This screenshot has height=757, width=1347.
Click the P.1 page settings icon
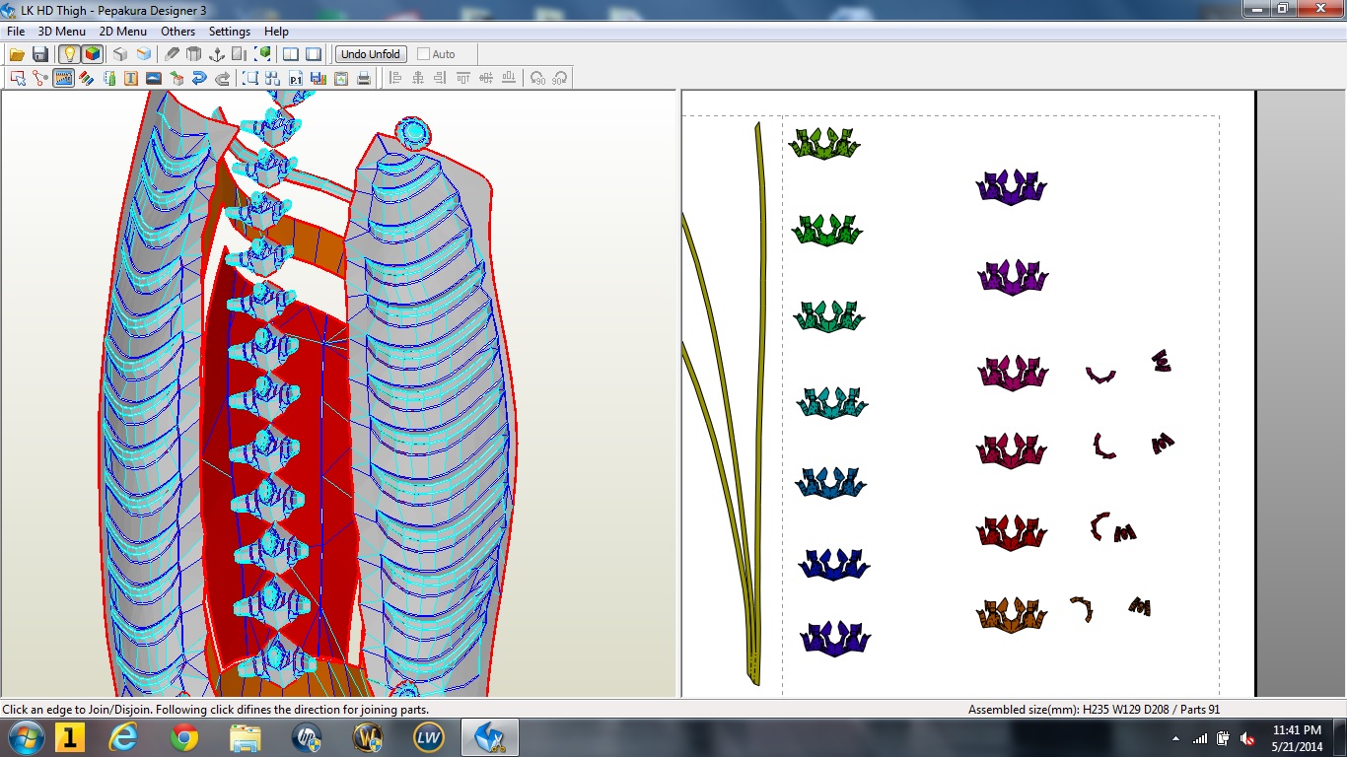coord(295,78)
